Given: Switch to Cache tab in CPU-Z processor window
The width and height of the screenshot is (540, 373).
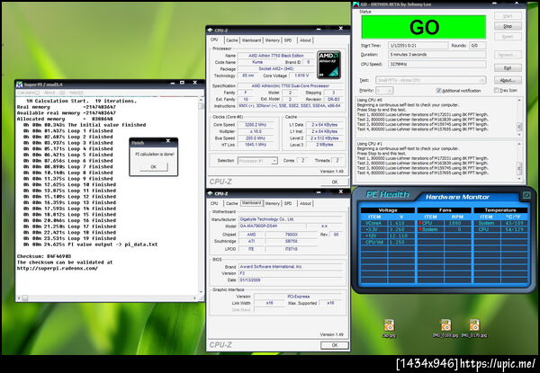Looking at the screenshot, I should (x=232, y=40).
